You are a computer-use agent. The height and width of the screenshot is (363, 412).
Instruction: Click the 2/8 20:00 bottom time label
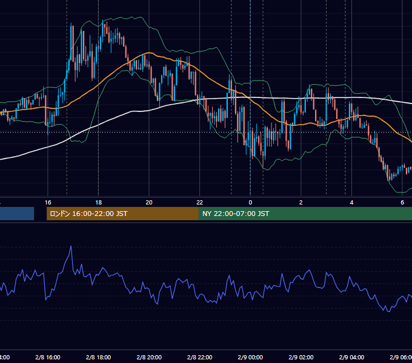(149, 357)
